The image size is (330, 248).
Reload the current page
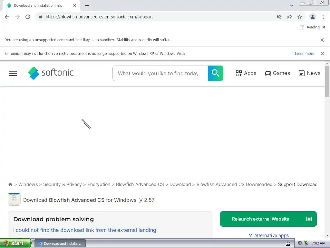click(28, 17)
